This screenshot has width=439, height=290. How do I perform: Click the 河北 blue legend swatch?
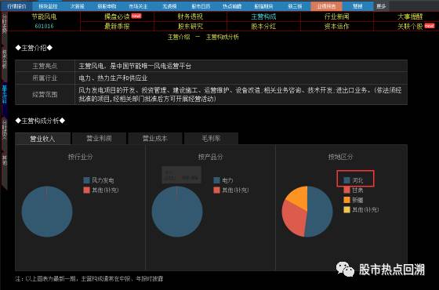pos(346,180)
